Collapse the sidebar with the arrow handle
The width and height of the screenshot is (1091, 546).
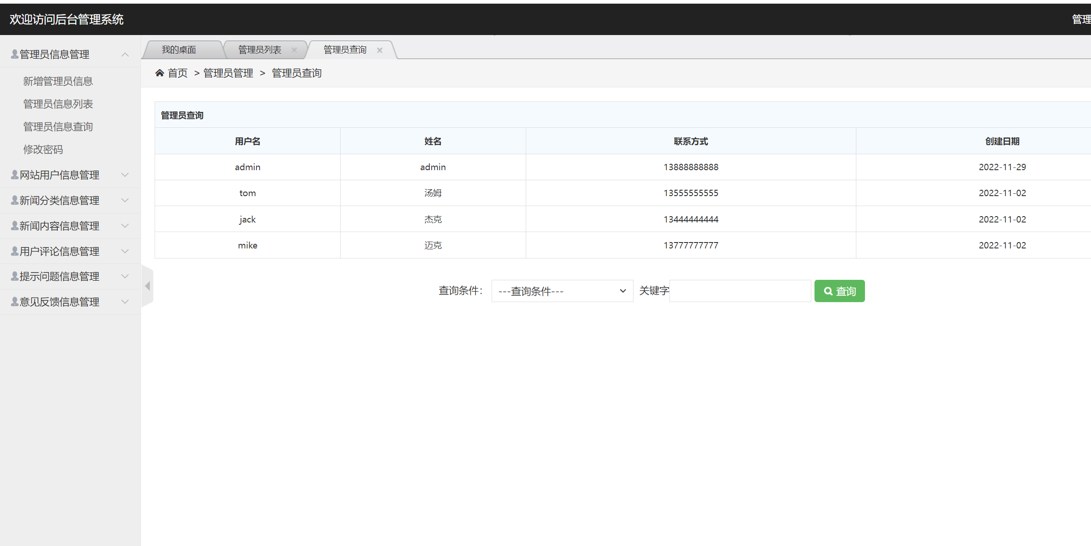[x=147, y=286]
